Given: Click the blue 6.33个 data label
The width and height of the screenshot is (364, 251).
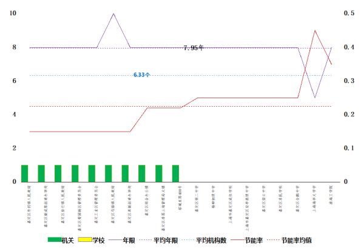Looking at the screenshot, I should tap(142, 75).
